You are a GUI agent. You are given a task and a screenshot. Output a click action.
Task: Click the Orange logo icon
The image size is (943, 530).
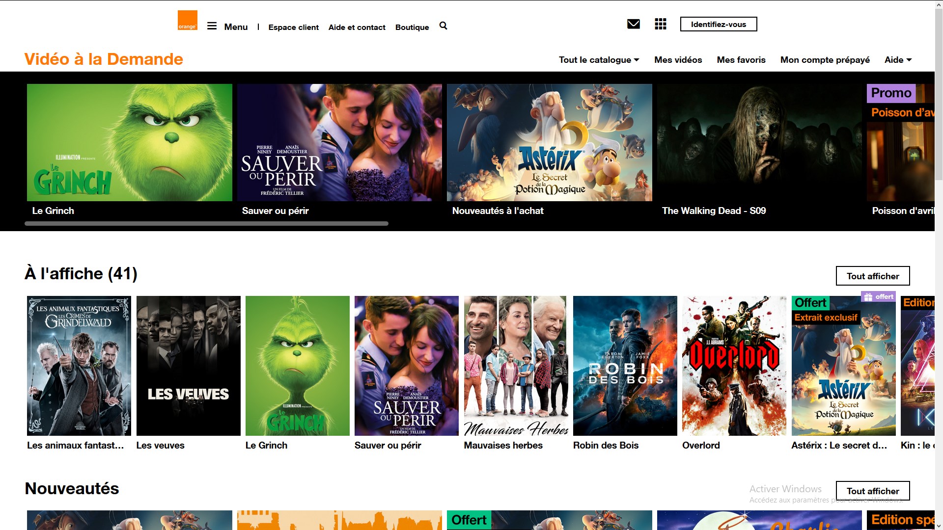(187, 20)
